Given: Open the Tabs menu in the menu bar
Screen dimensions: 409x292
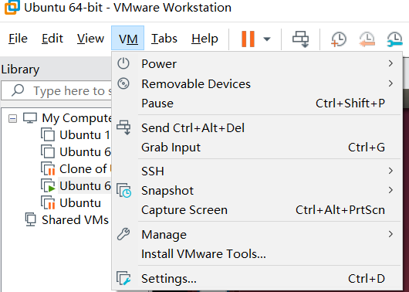Looking at the screenshot, I should coord(164,39).
